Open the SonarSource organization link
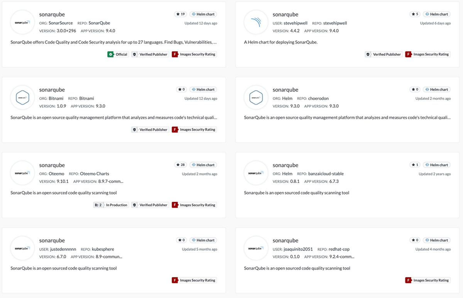Viewport: 463px width, 298px height. pos(61,23)
